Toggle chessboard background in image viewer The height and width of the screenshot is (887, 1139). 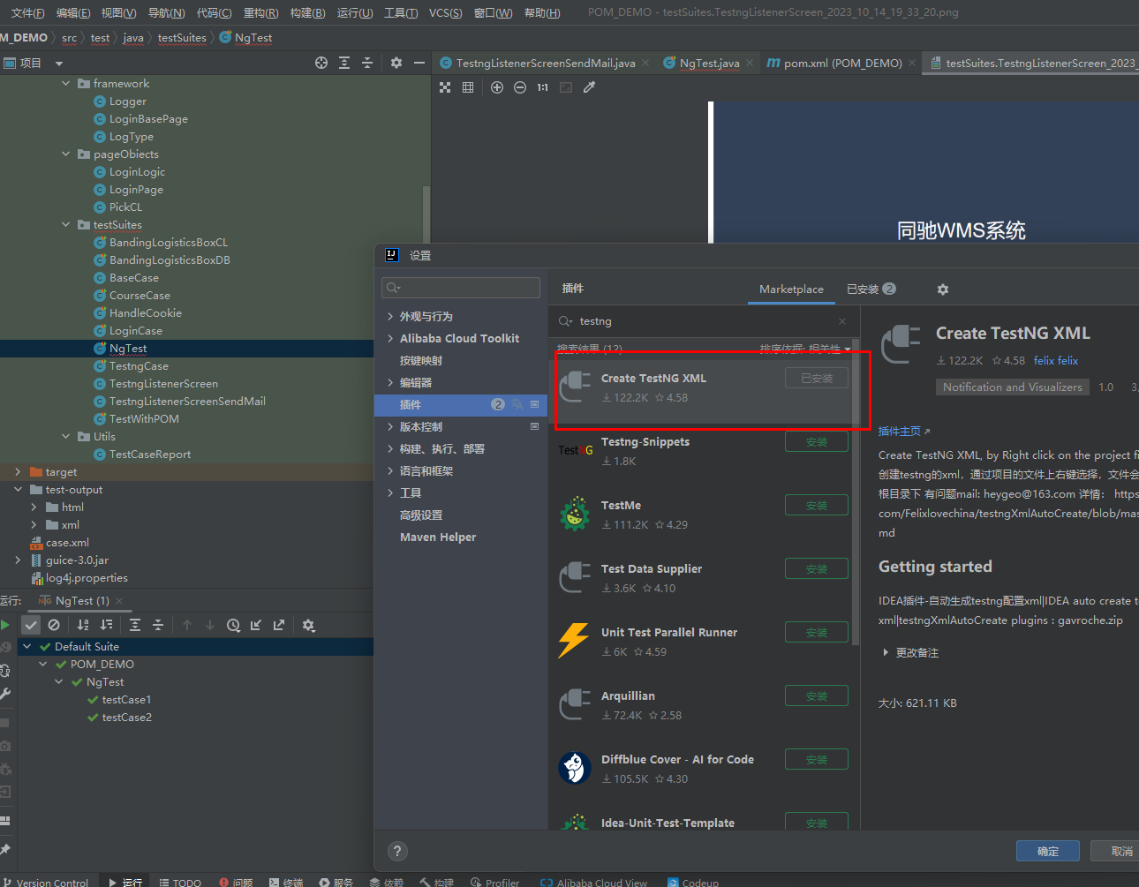[x=445, y=87]
